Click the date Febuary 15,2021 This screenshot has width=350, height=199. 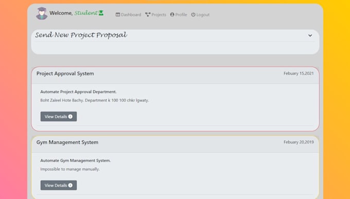pyautogui.click(x=299, y=74)
